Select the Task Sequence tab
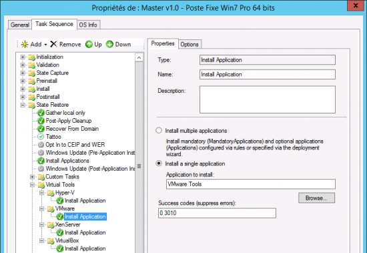Image resolution: width=367 pixels, height=253 pixels. tap(54, 24)
